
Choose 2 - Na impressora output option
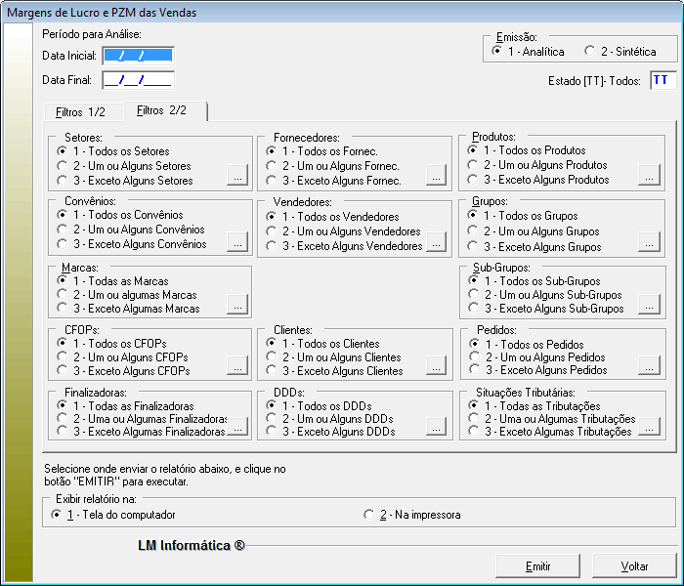(x=368, y=515)
